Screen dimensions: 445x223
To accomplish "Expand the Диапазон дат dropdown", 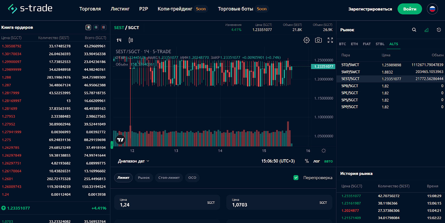I will [133, 161].
